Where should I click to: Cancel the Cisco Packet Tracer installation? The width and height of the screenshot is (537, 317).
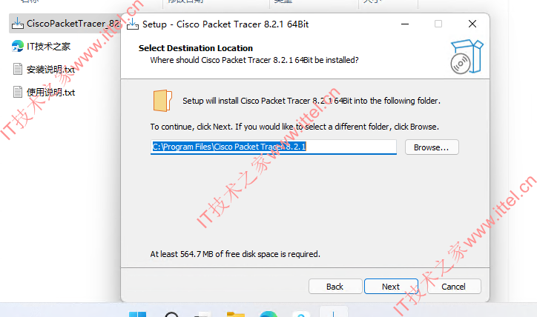tap(453, 286)
